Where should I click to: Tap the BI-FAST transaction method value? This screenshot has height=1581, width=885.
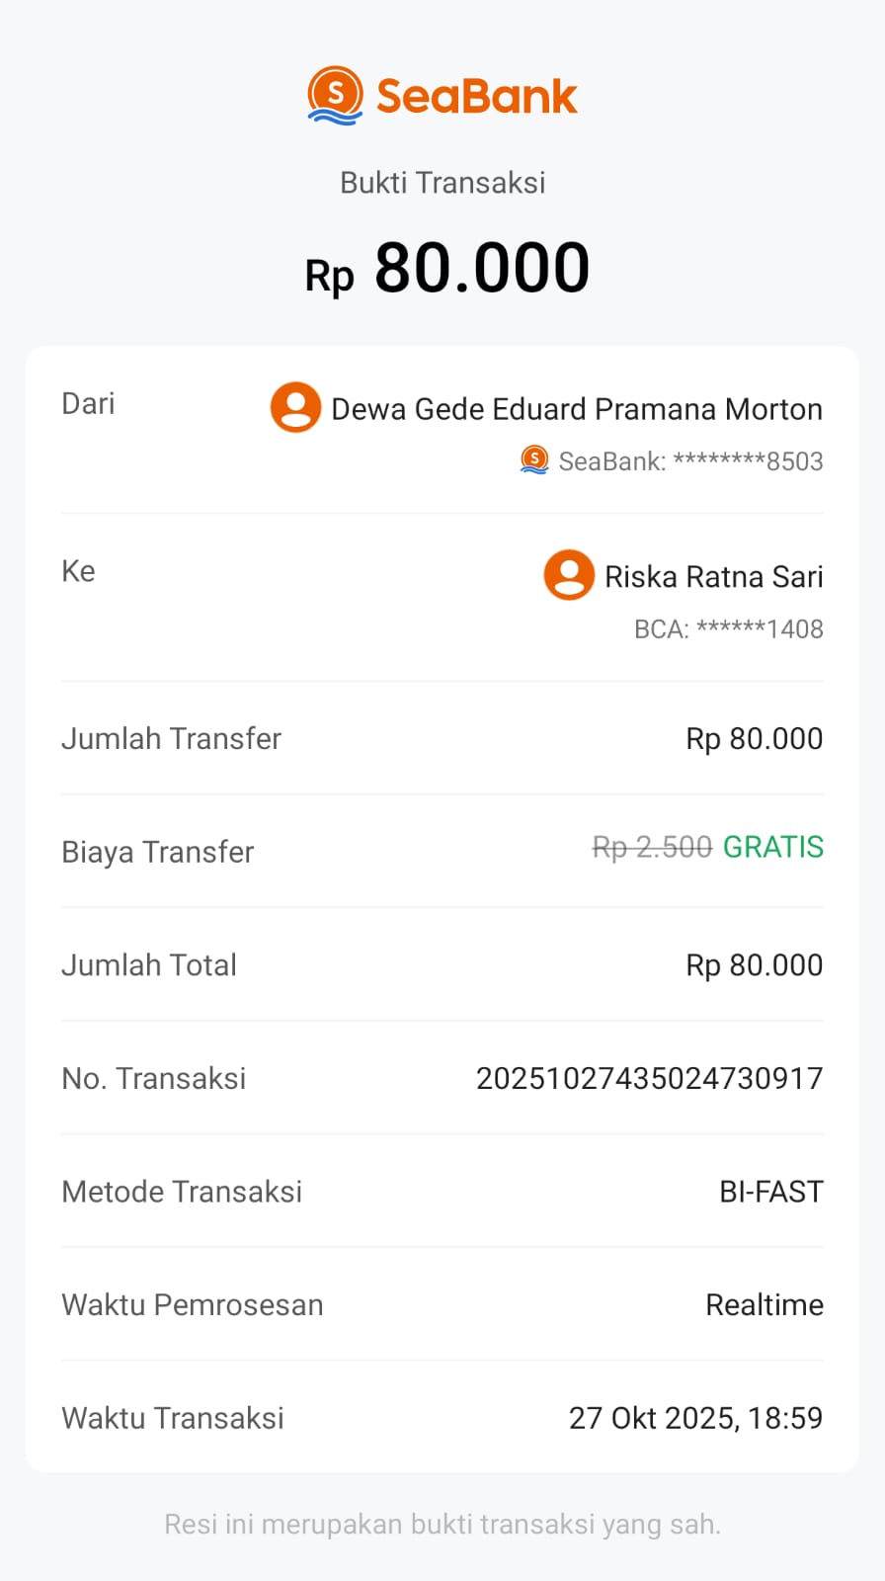pyautogui.click(x=770, y=1192)
